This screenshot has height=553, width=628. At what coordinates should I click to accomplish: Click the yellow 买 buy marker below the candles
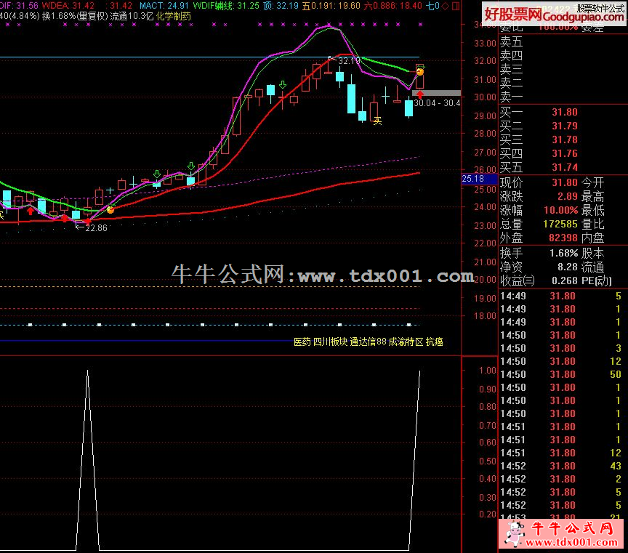click(377, 120)
